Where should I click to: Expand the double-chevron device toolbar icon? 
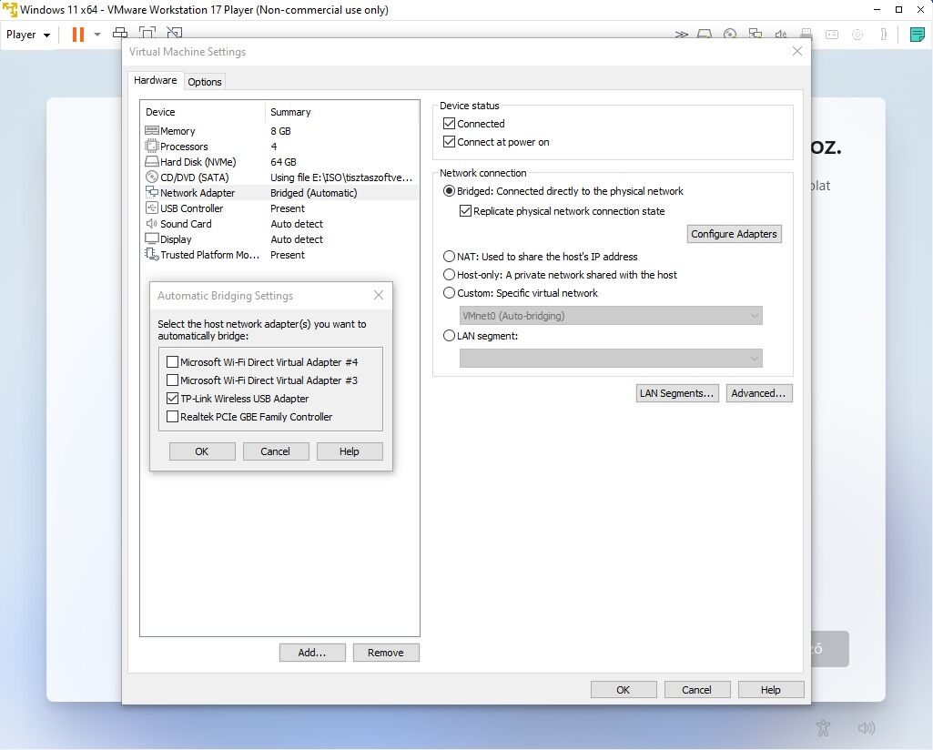(x=681, y=35)
